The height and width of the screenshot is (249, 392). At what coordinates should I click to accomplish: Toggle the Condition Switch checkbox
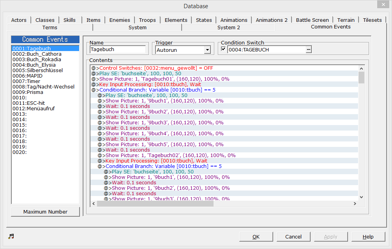pos(223,49)
